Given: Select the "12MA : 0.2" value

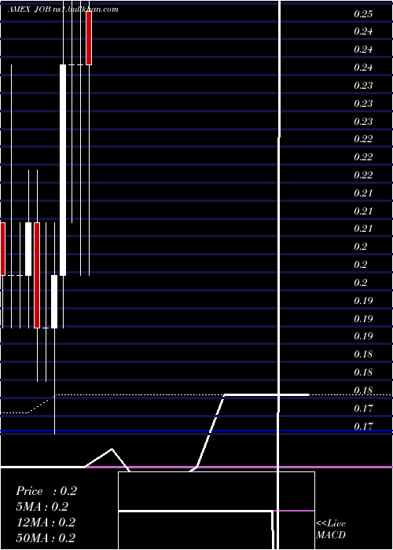Looking at the screenshot, I should [x=46, y=522].
